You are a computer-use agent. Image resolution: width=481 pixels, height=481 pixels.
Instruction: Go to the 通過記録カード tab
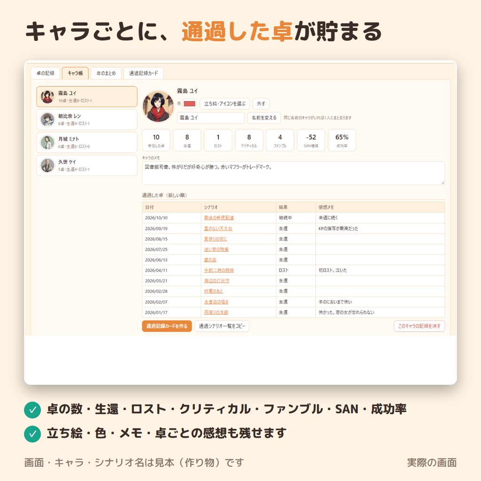click(x=144, y=73)
